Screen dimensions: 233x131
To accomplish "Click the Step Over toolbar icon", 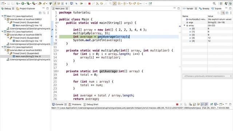I will click(x=101, y=4).
